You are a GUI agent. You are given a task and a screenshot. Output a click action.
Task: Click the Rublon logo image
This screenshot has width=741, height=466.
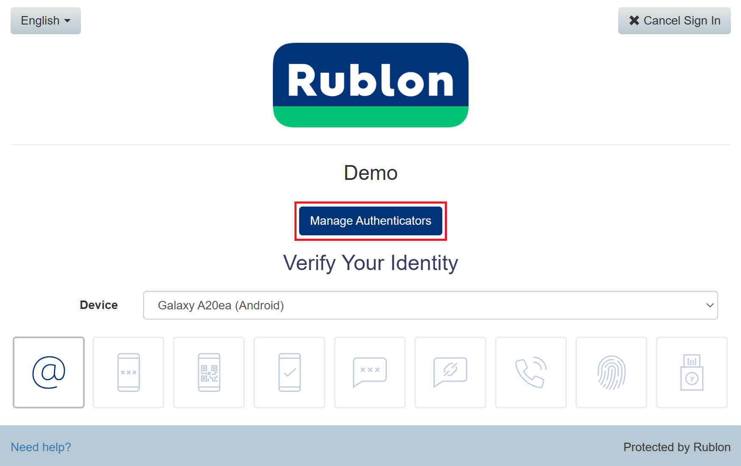370,85
